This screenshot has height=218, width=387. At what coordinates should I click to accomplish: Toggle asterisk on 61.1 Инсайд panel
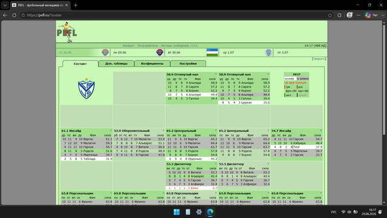pos(111,131)
